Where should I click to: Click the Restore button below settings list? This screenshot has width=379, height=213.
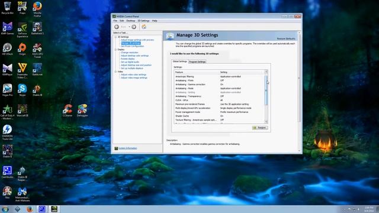tap(260, 128)
